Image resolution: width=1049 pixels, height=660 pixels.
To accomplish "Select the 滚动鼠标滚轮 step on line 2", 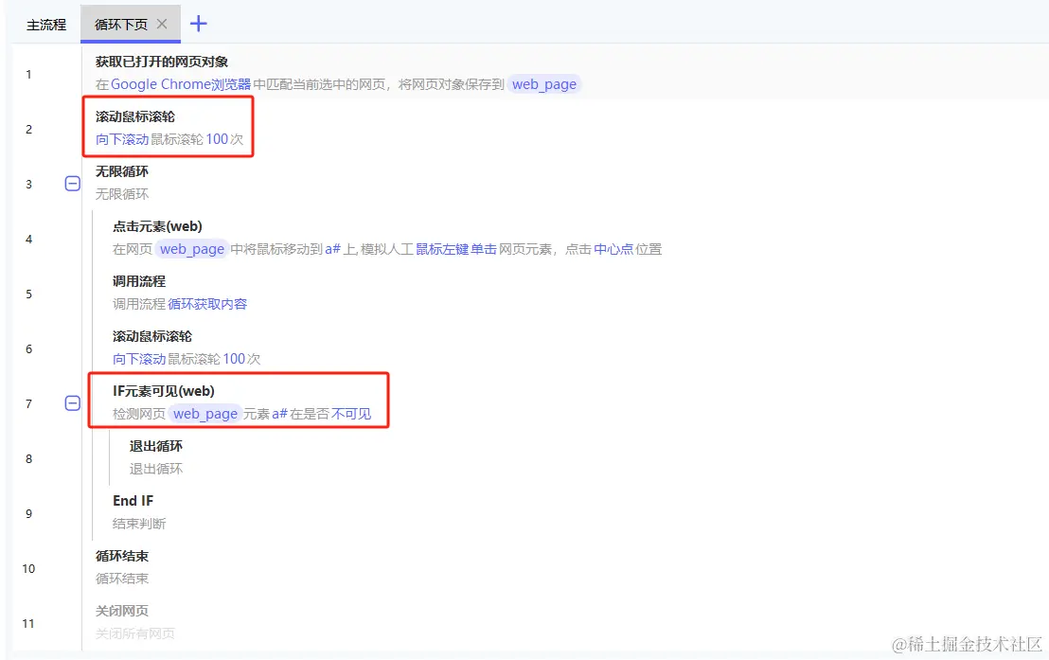I will click(135, 116).
